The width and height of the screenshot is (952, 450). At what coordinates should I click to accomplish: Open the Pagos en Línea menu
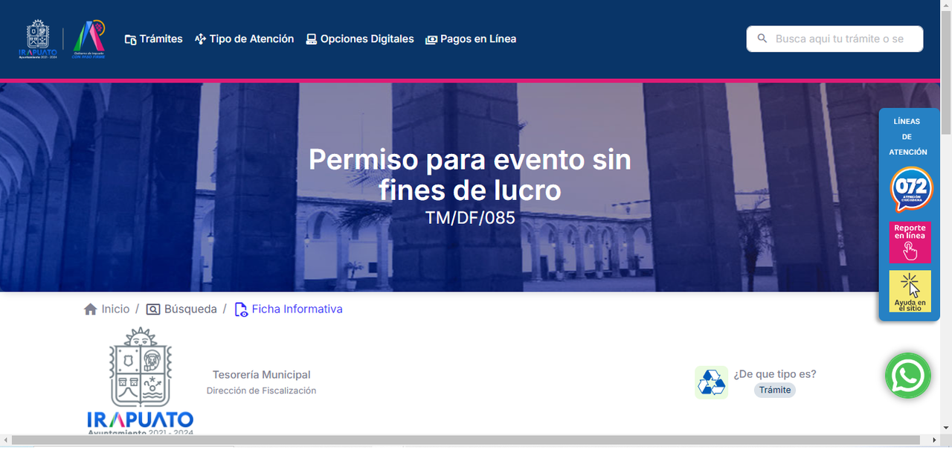tap(471, 39)
